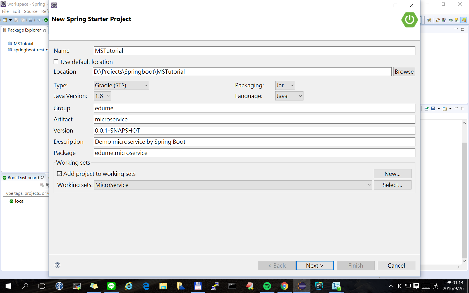Open the Java Version dropdown showing 1.8
The height and width of the screenshot is (293, 469).
click(102, 96)
